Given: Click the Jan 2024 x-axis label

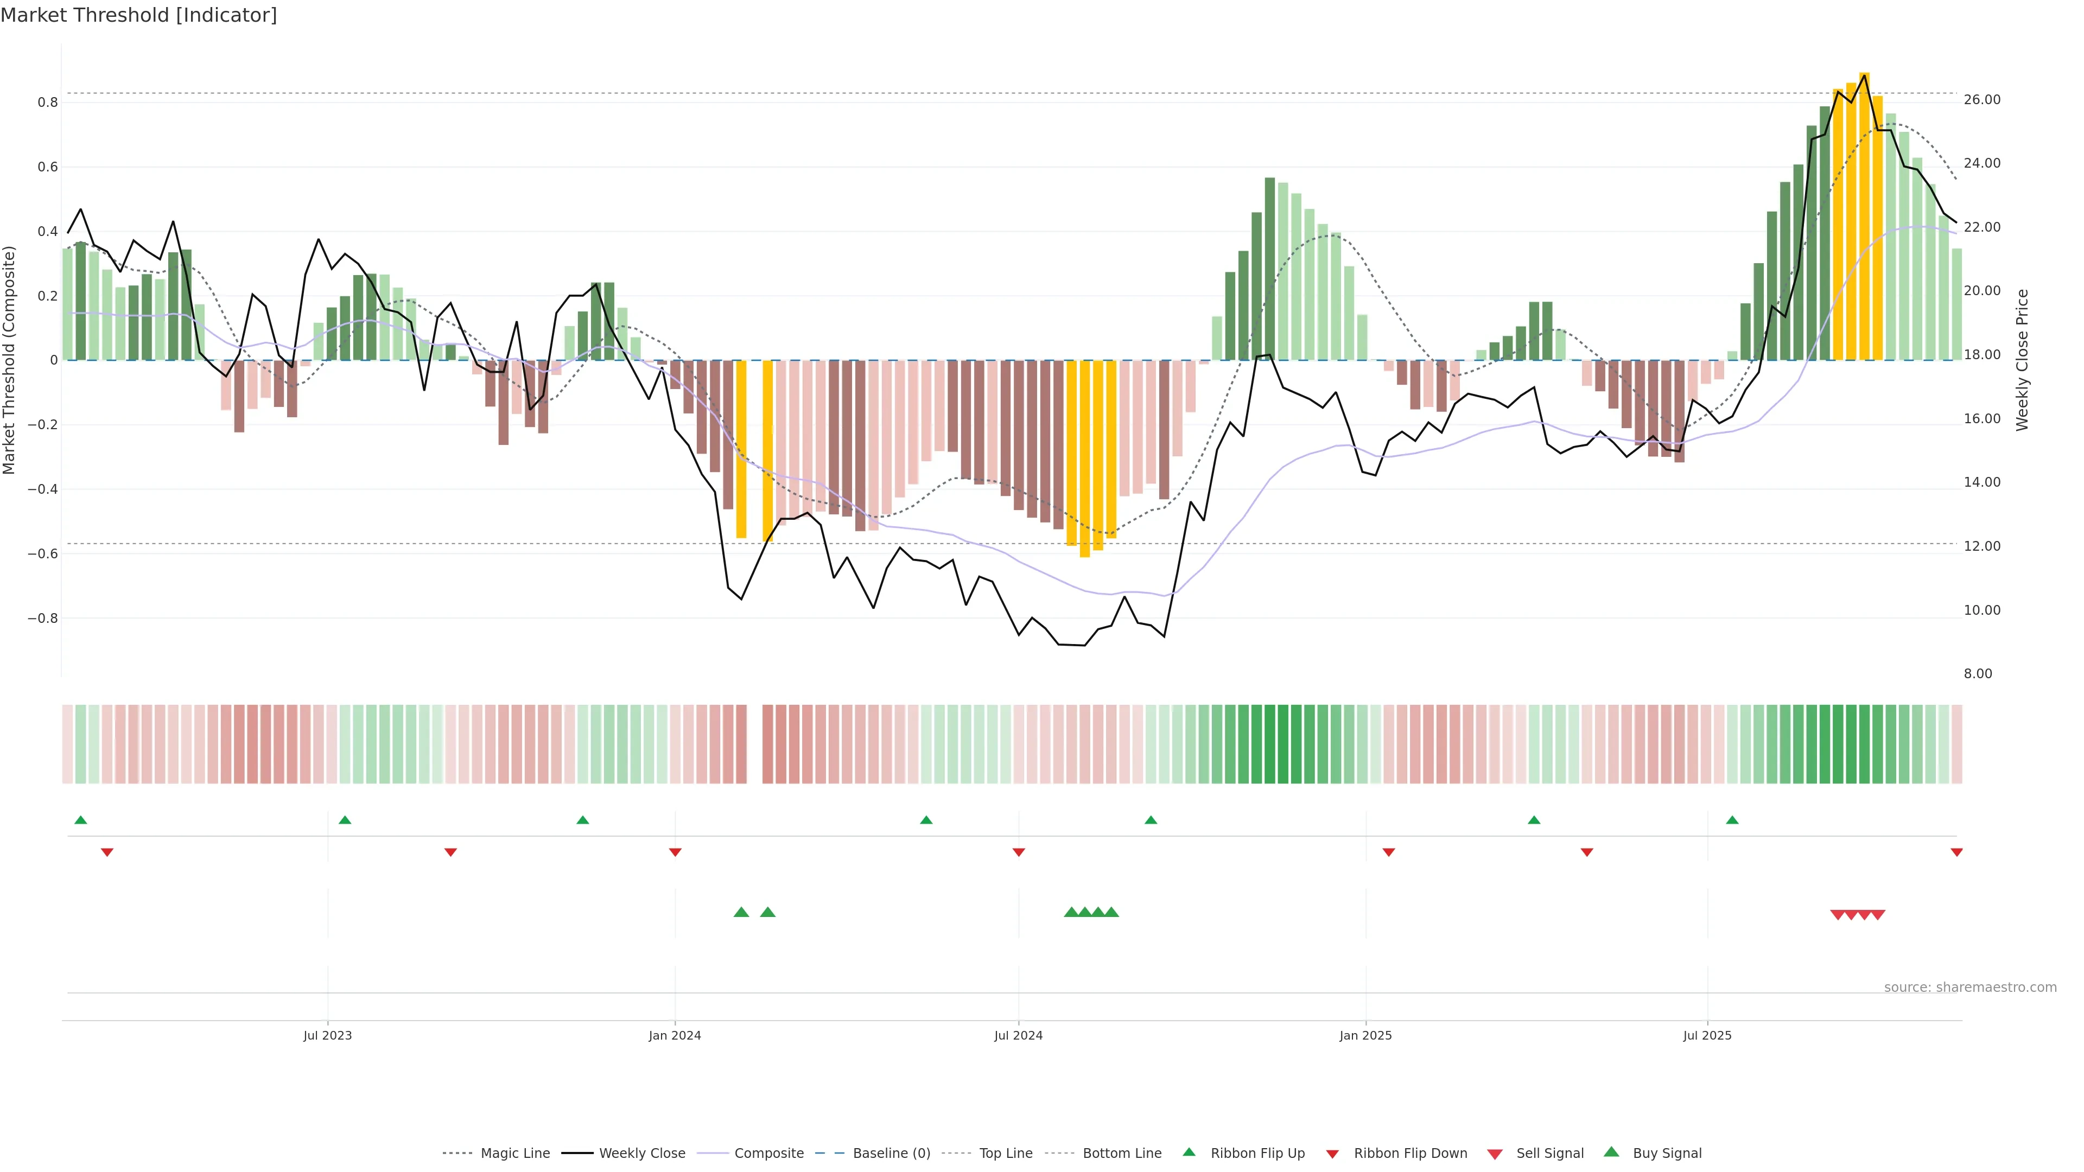Looking at the screenshot, I should (675, 1035).
